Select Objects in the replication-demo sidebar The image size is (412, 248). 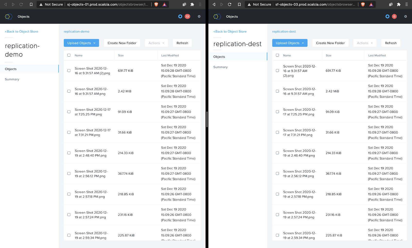coord(29,69)
